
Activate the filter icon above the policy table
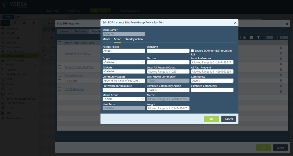(x=258, y=37)
